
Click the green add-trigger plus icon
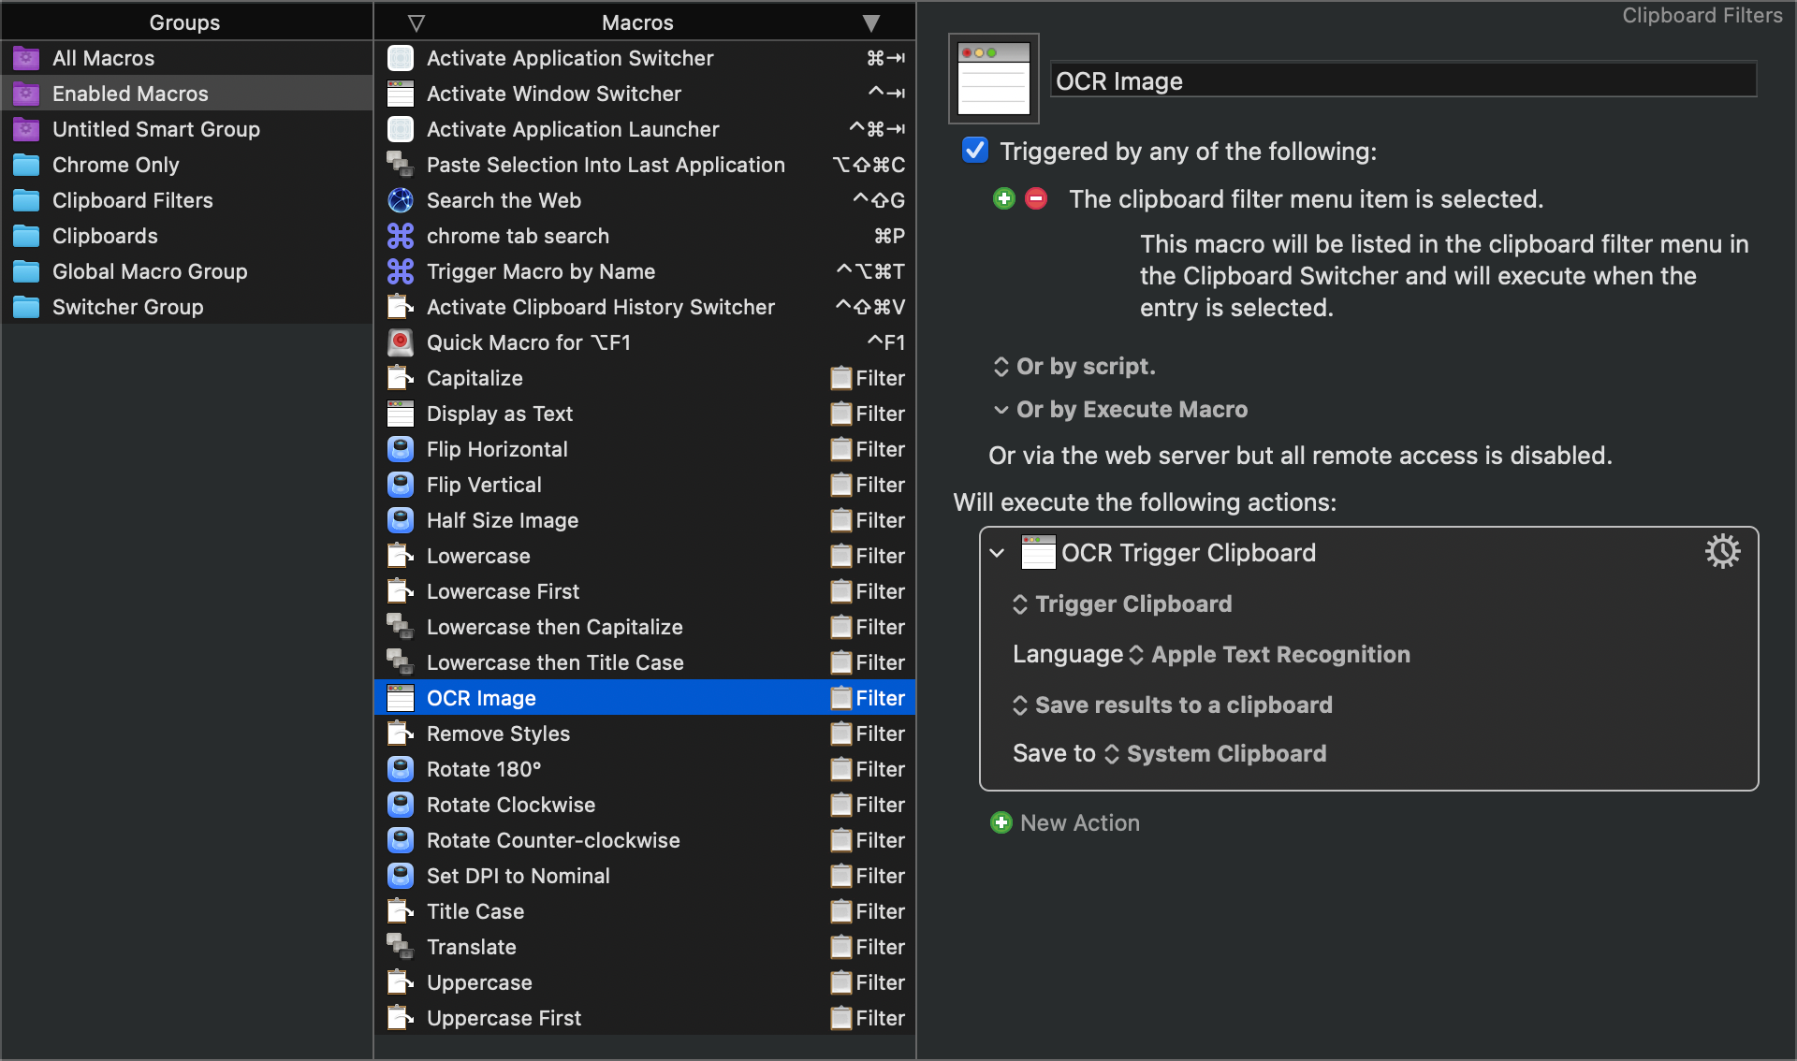click(x=1004, y=198)
